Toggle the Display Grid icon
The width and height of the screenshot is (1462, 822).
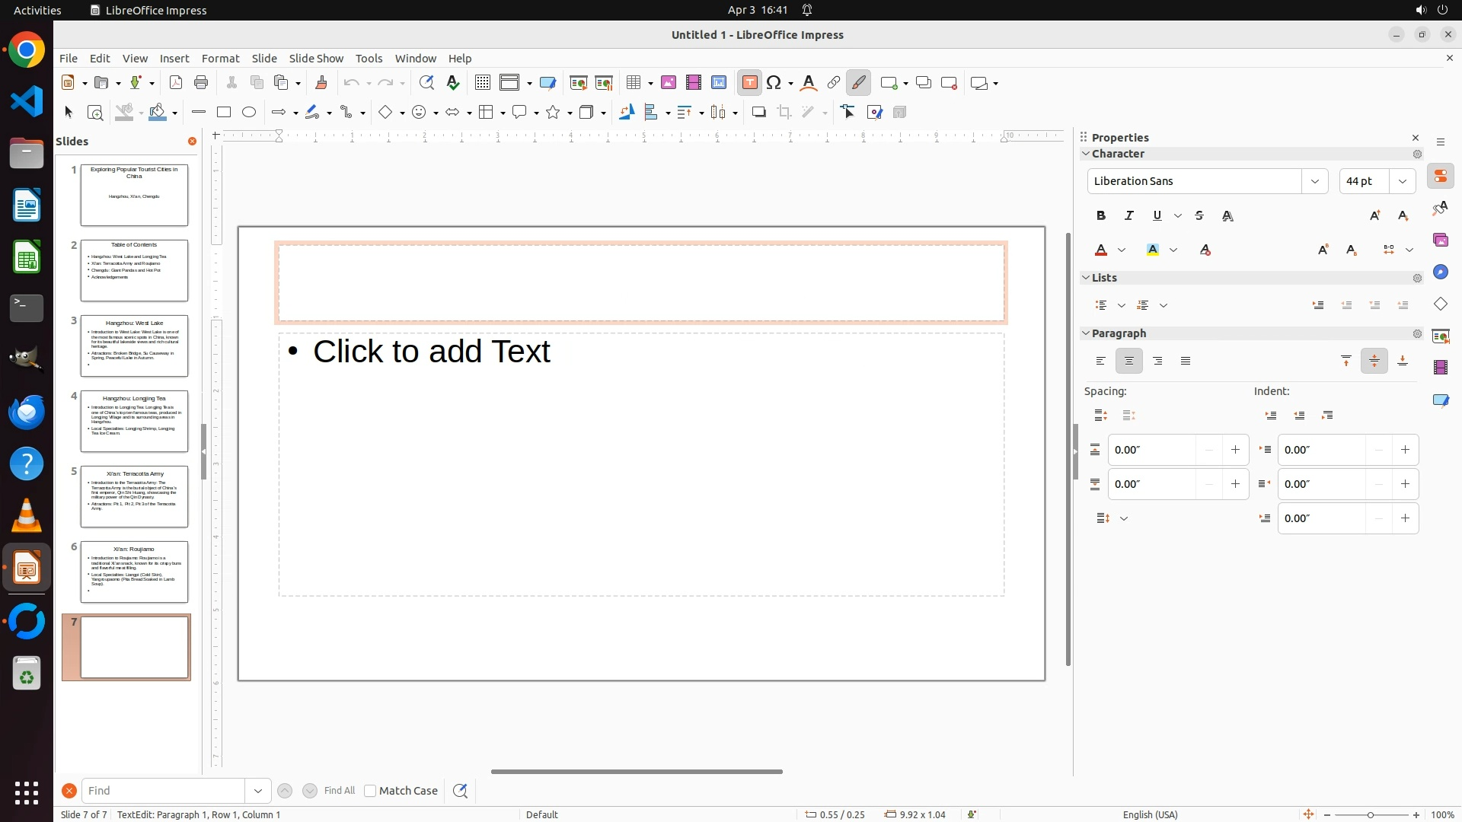(482, 83)
